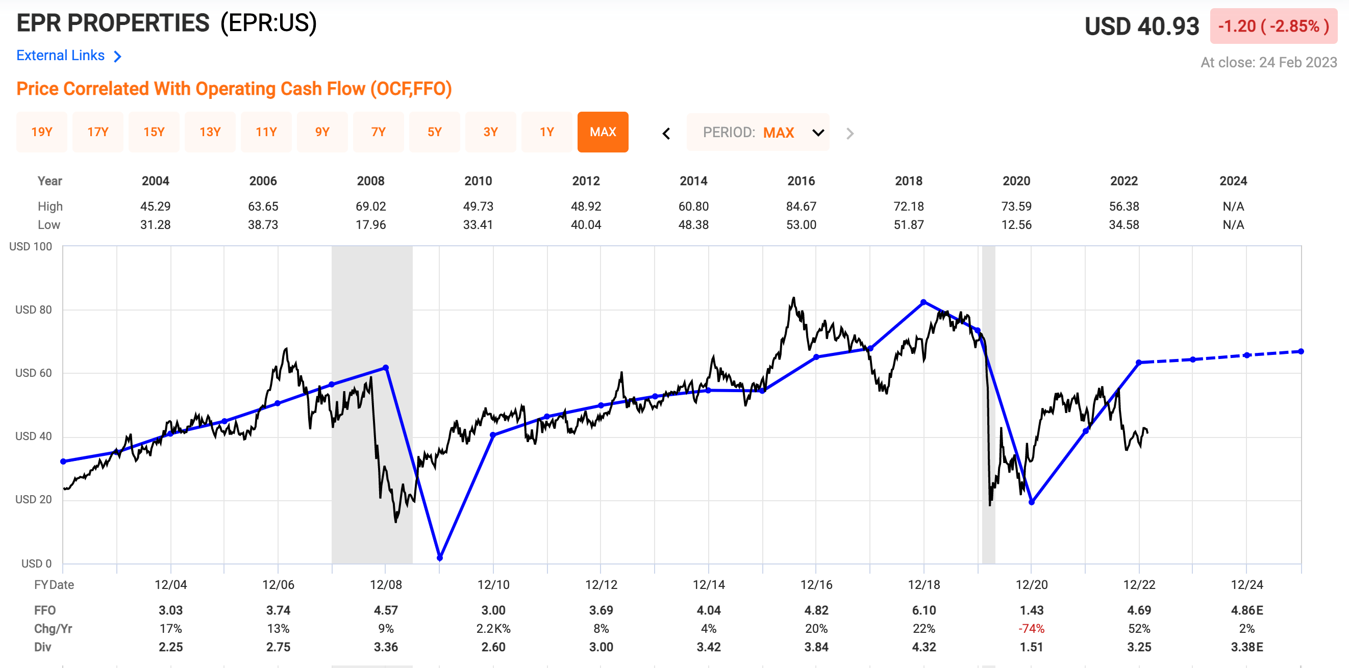This screenshot has height=668, width=1349.
Task: Select the 15Y period tab
Action: click(x=154, y=132)
